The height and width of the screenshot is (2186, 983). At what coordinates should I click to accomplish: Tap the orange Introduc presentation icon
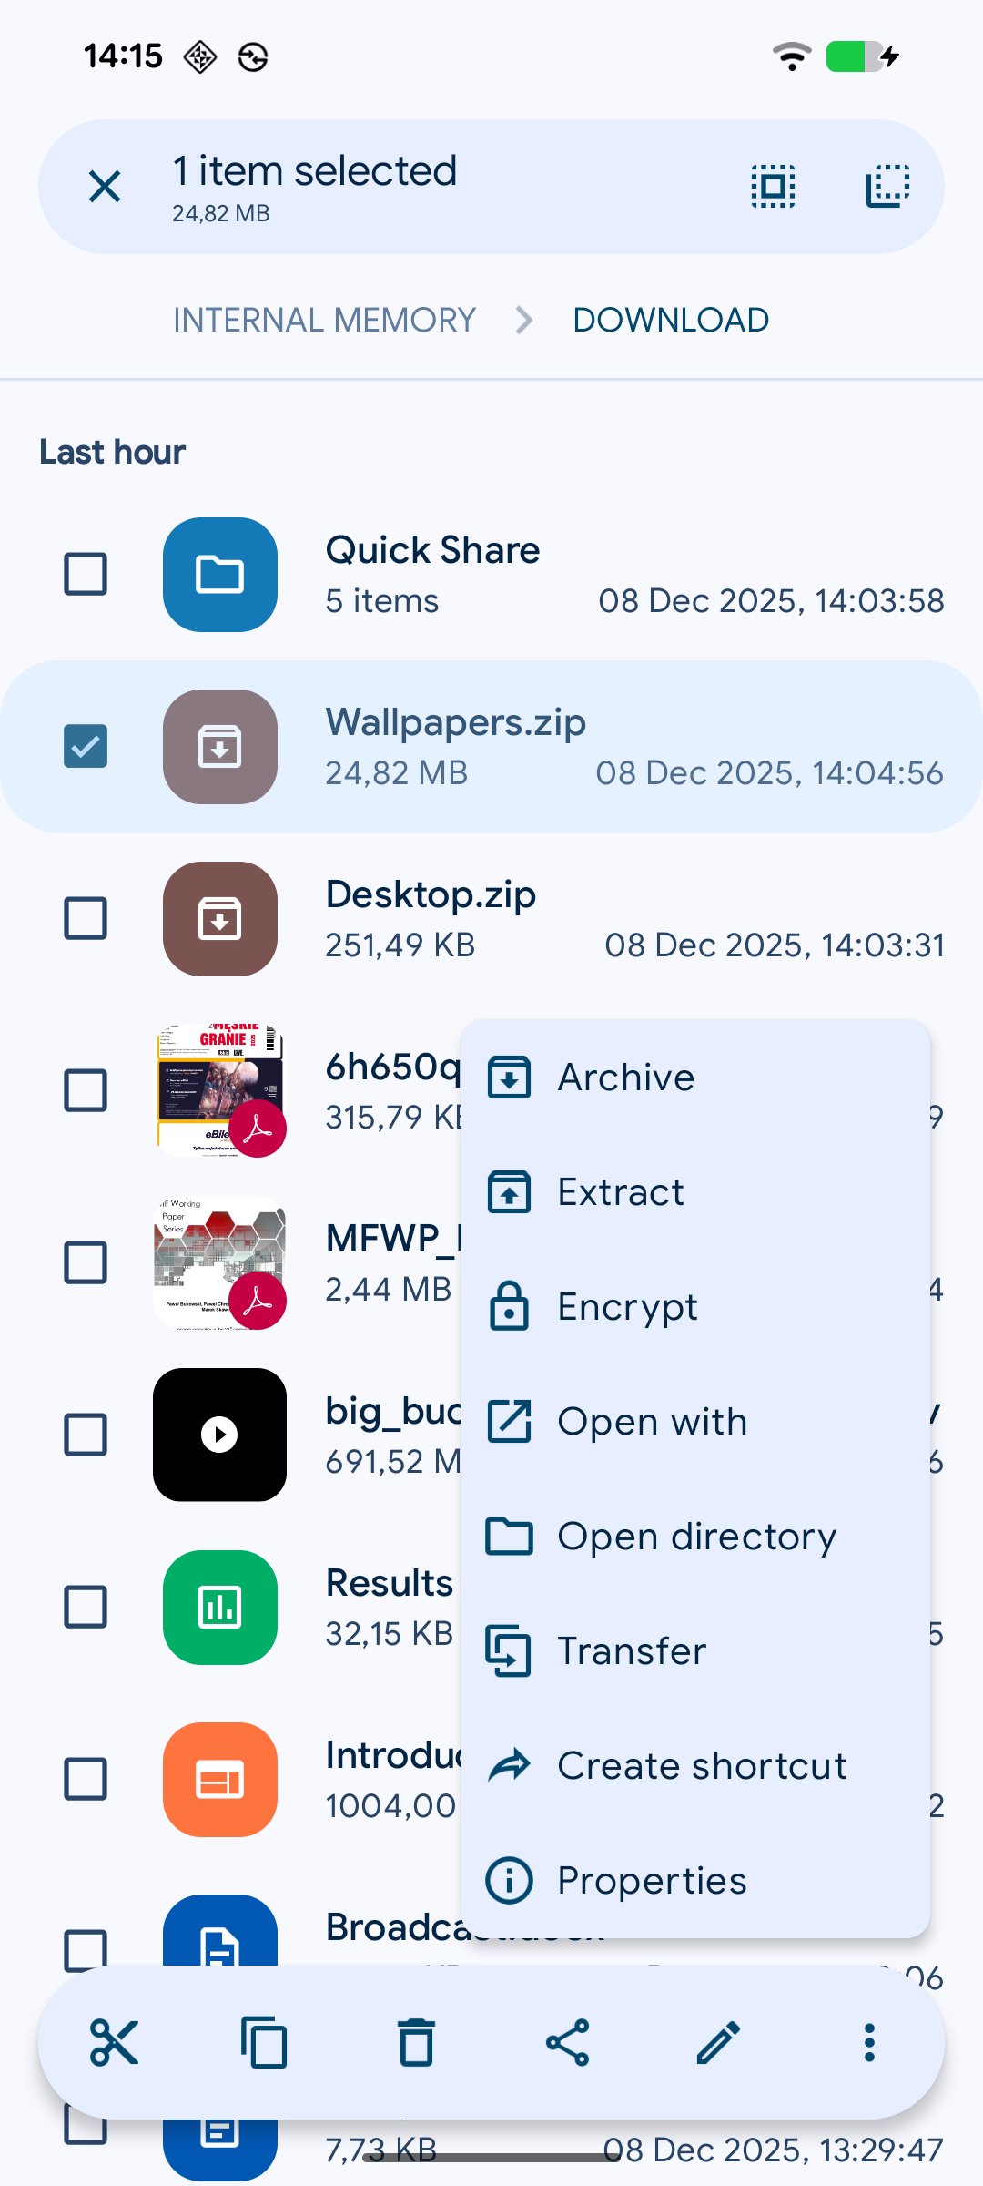coord(219,1779)
